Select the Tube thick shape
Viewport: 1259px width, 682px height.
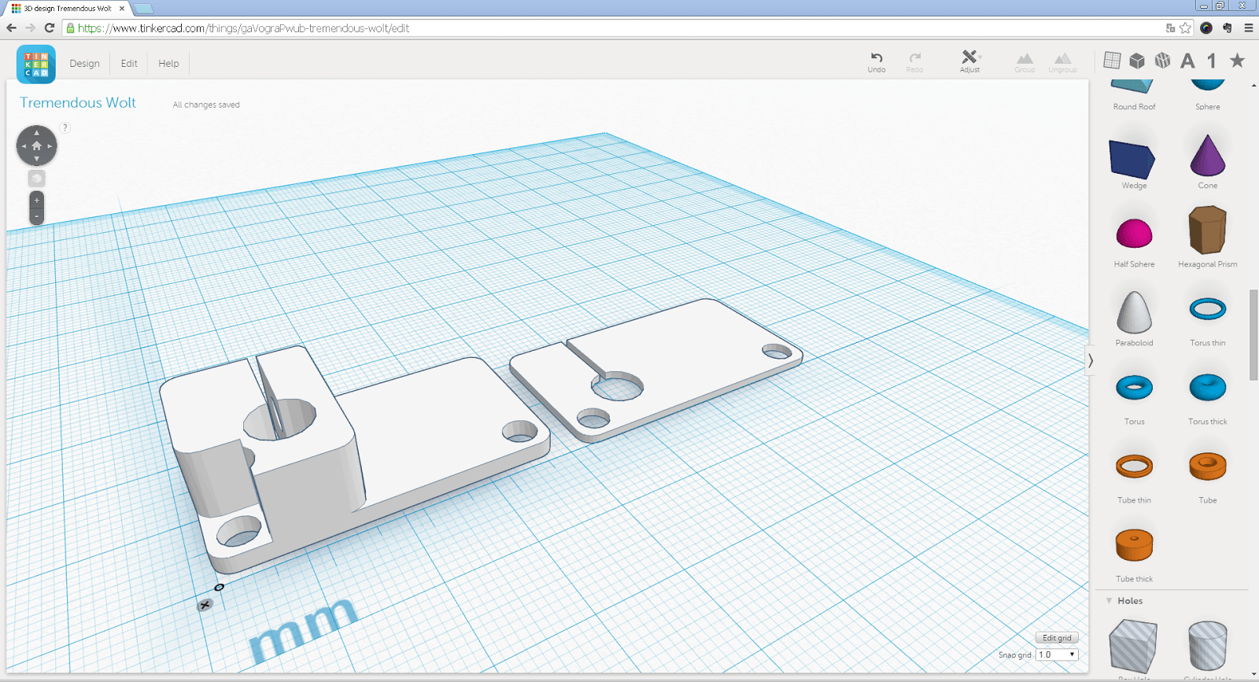click(1134, 545)
